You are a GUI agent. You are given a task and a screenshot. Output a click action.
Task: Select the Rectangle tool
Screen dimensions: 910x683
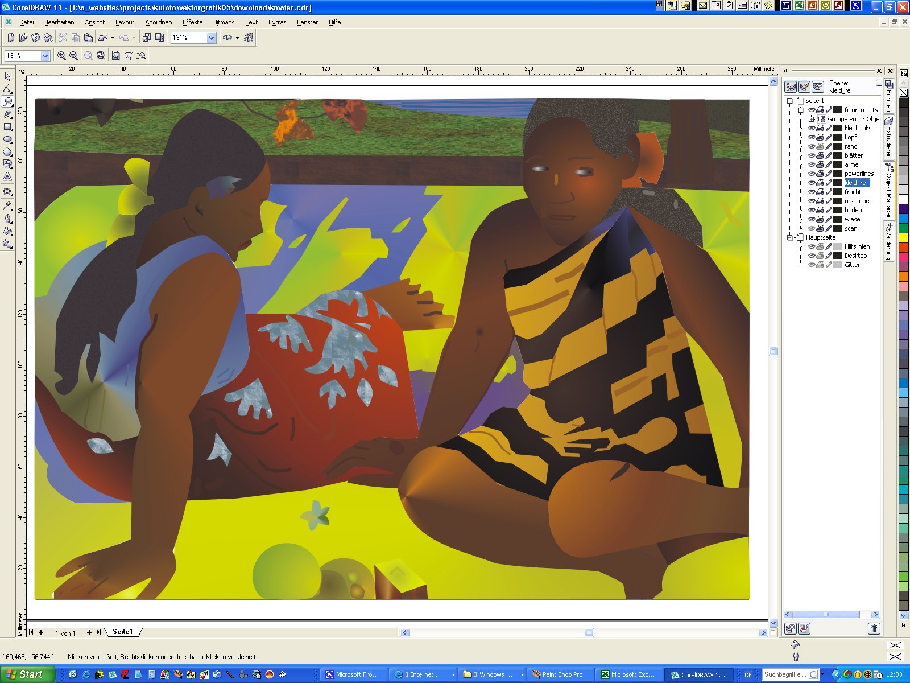coord(7,126)
